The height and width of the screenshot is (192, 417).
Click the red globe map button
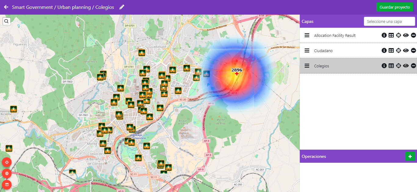pos(7,173)
